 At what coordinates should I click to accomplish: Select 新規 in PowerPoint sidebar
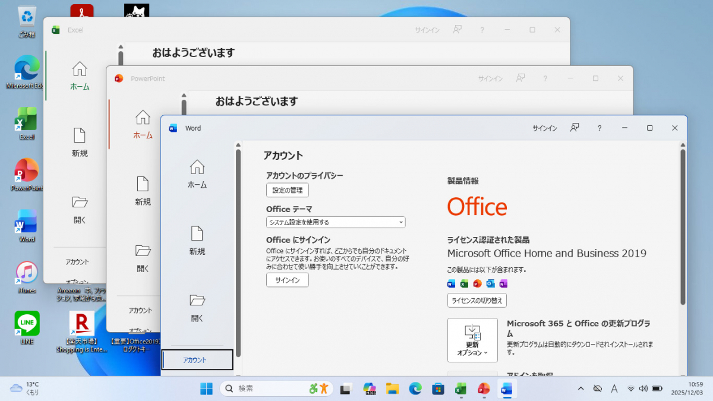coord(143,191)
